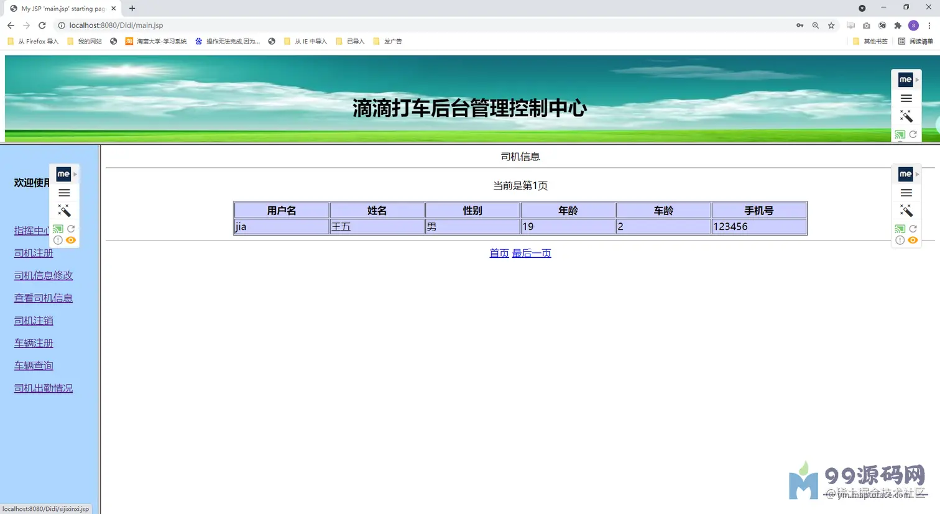Open the 从 Firefox 导入 bookmarks folder
The height and width of the screenshot is (514, 940).
pyautogui.click(x=33, y=42)
